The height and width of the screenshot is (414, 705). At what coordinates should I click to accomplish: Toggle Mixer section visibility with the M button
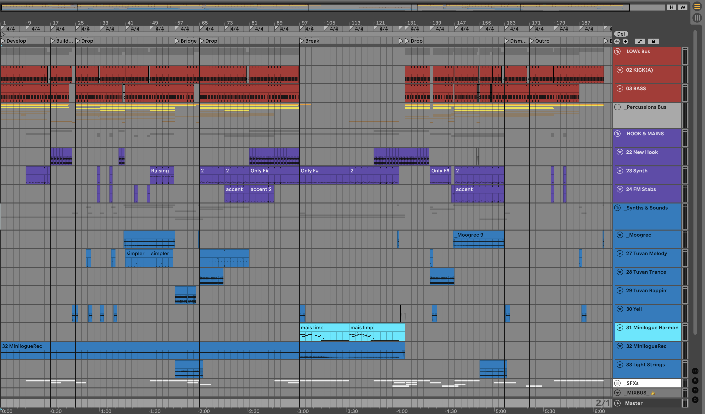[695, 390]
